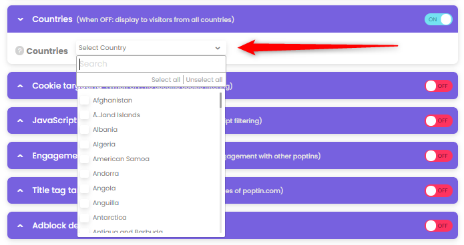Collapse the Countries section chevron
Viewport: 464px width, 245px height.
pos(21,19)
